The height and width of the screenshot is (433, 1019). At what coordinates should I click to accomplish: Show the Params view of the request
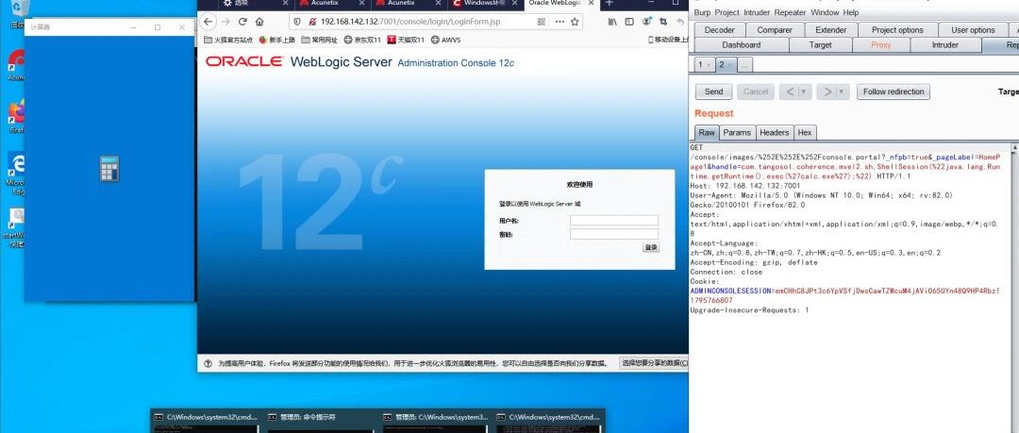coord(736,133)
